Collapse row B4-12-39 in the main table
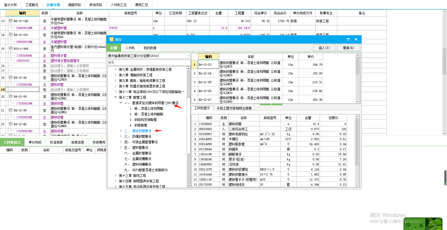 pyautogui.click(x=11, y=110)
